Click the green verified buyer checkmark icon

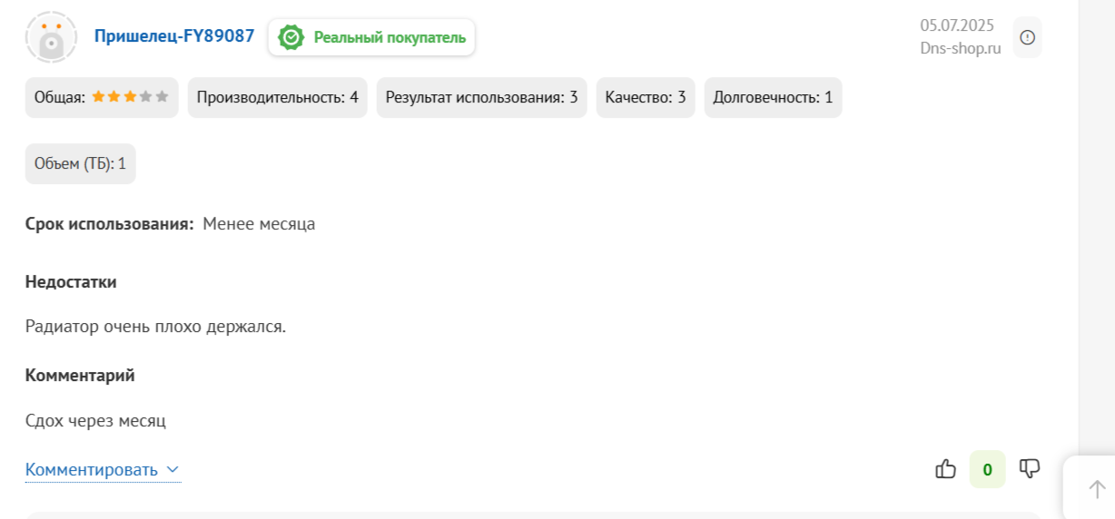(291, 37)
